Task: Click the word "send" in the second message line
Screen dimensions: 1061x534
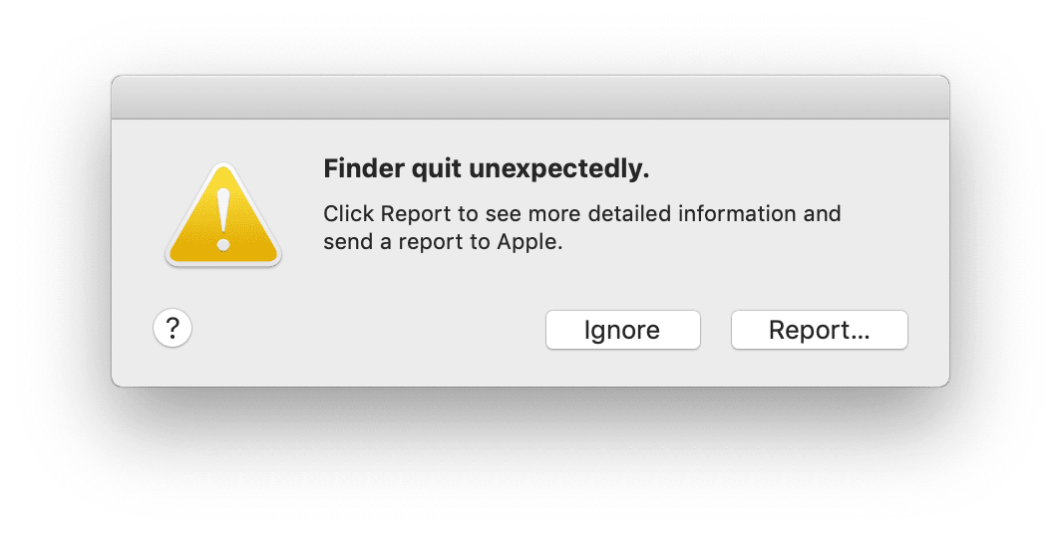Action: click(345, 242)
